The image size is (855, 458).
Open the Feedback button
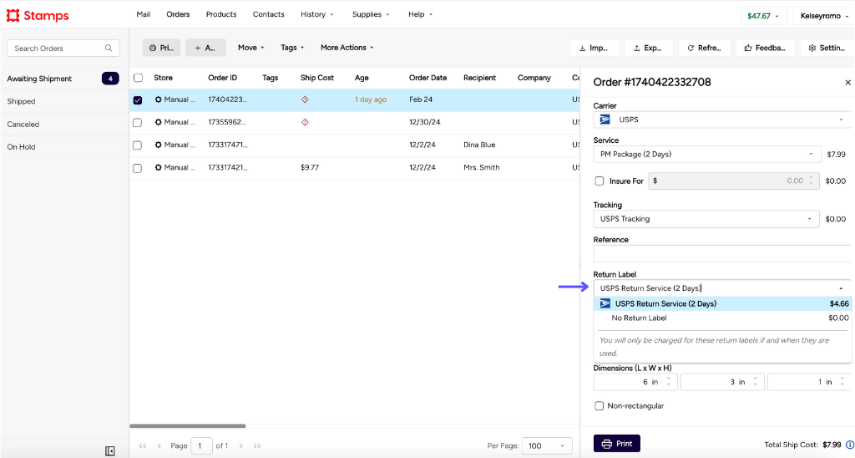[x=765, y=48]
